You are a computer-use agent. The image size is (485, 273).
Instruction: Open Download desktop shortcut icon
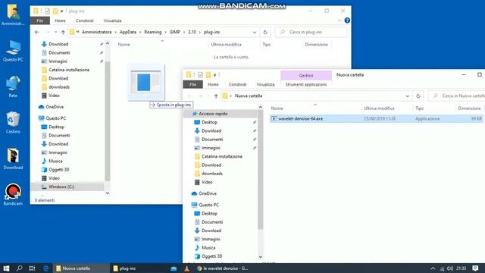(x=13, y=158)
